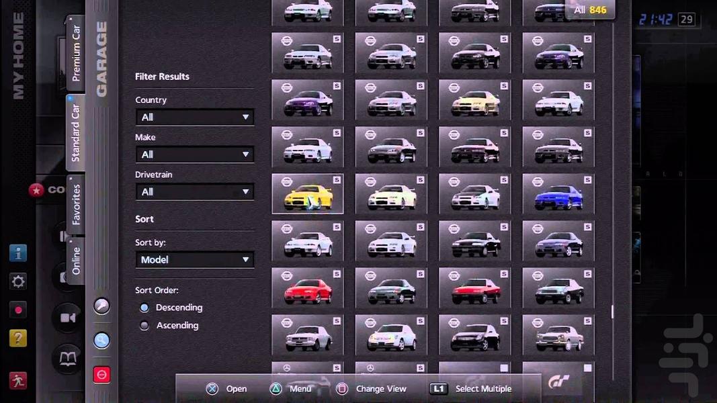
Task: Click the Sort heading text
Action: click(x=144, y=220)
